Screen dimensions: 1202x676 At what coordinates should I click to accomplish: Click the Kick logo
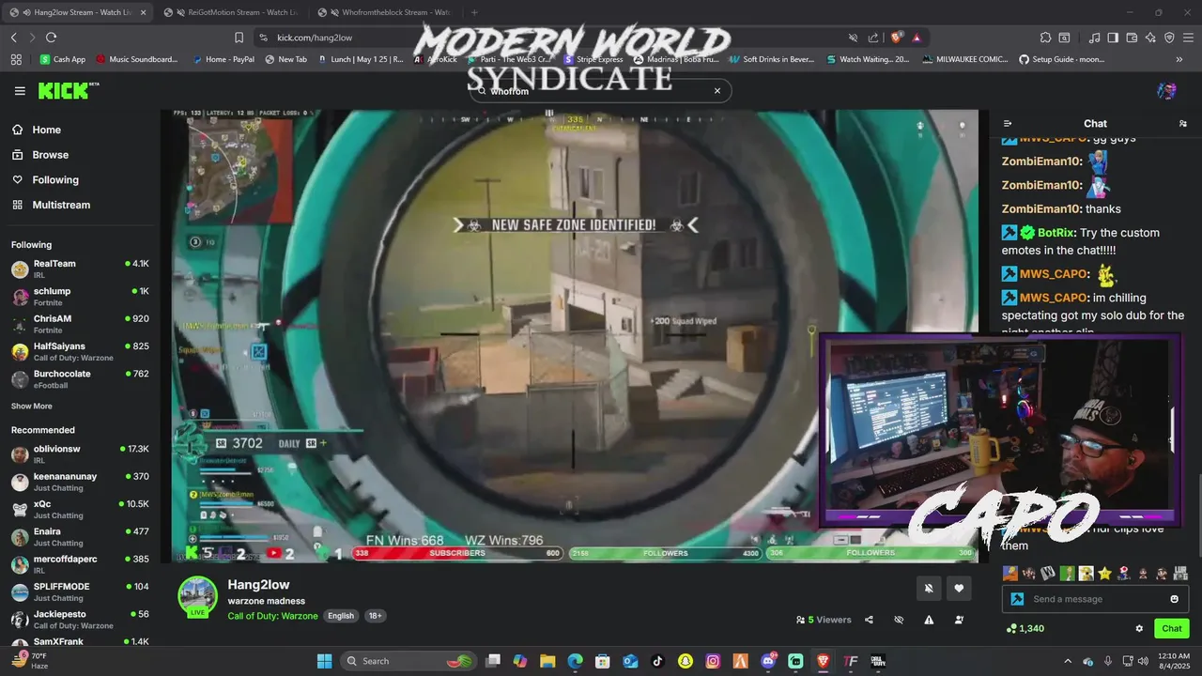[69, 91]
